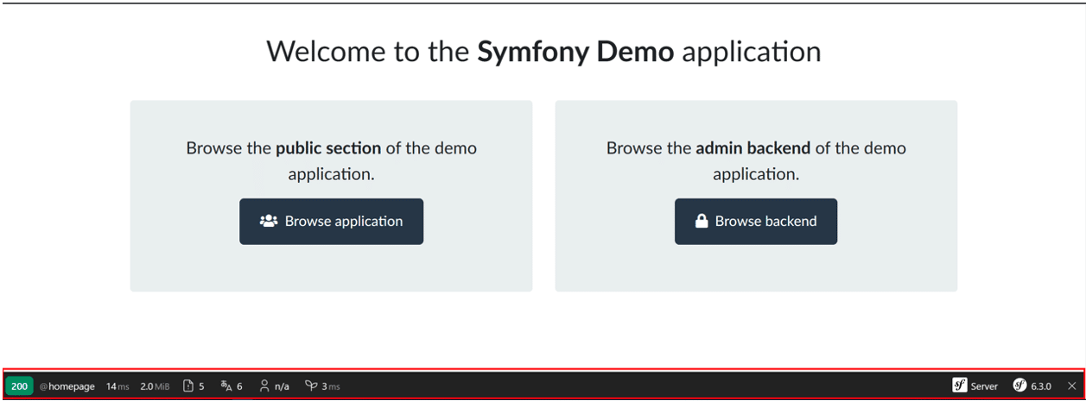Click the Welcome to Symfony Demo heading
Image resolution: width=1086 pixels, height=401 pixels.
(543, 52)
